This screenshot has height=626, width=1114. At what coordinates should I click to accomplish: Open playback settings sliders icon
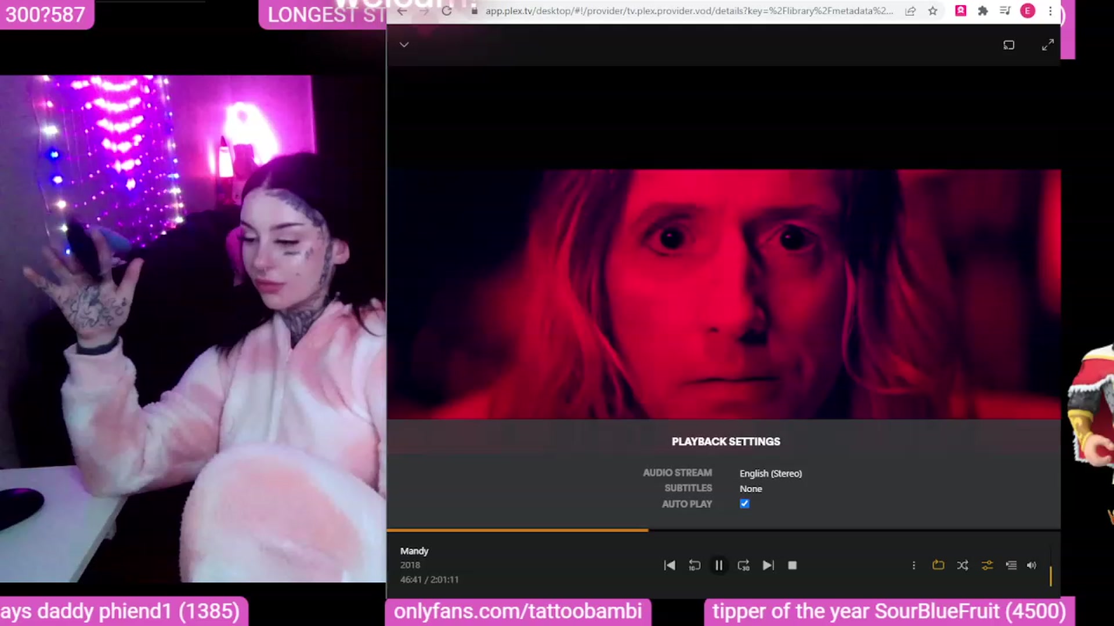click(x=987, y=565)
